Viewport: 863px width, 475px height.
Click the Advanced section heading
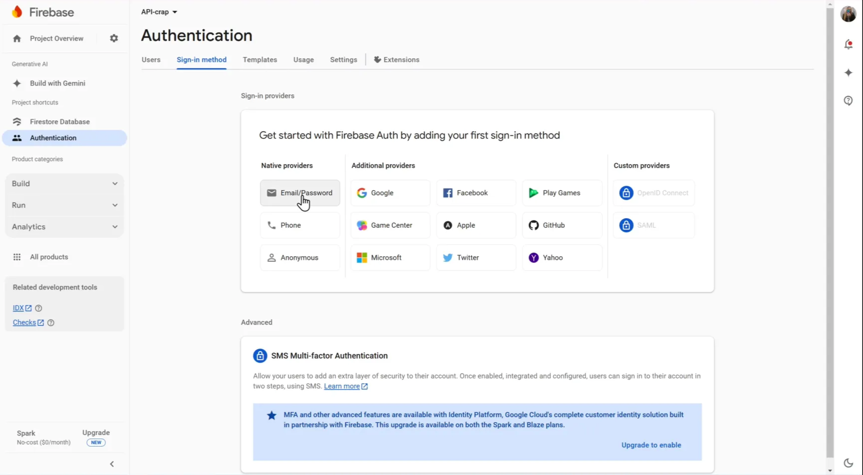pyautogui.click(x=257, y=323)
